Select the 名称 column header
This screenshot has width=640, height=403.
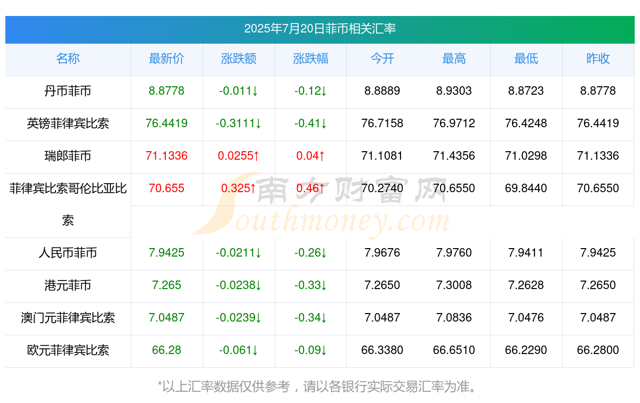tap(68, 59)
